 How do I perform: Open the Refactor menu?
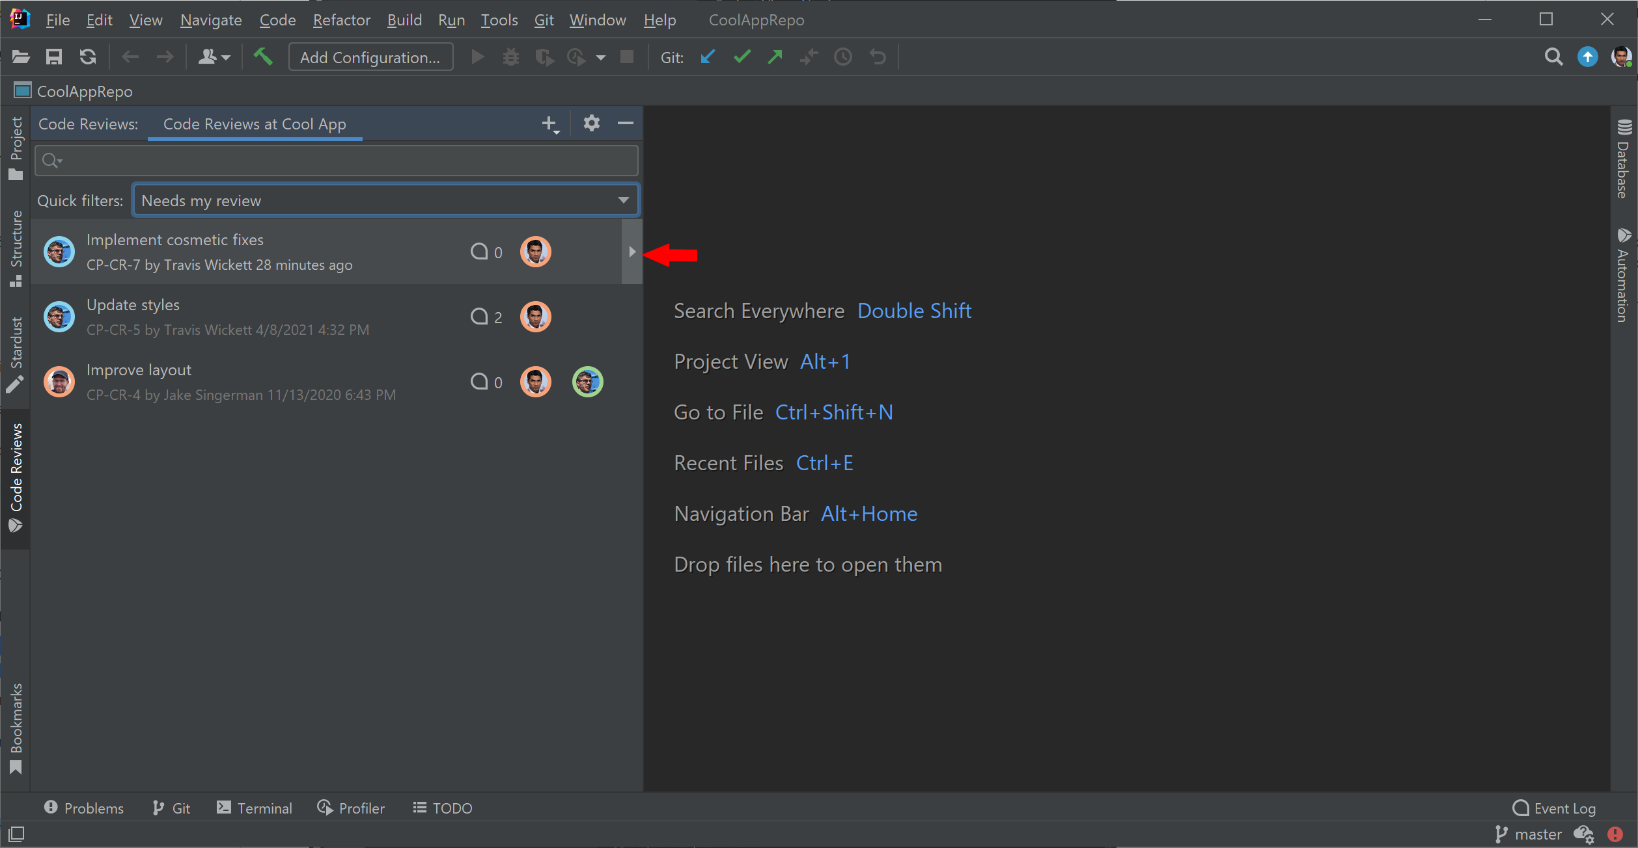(x=341, y=20)
